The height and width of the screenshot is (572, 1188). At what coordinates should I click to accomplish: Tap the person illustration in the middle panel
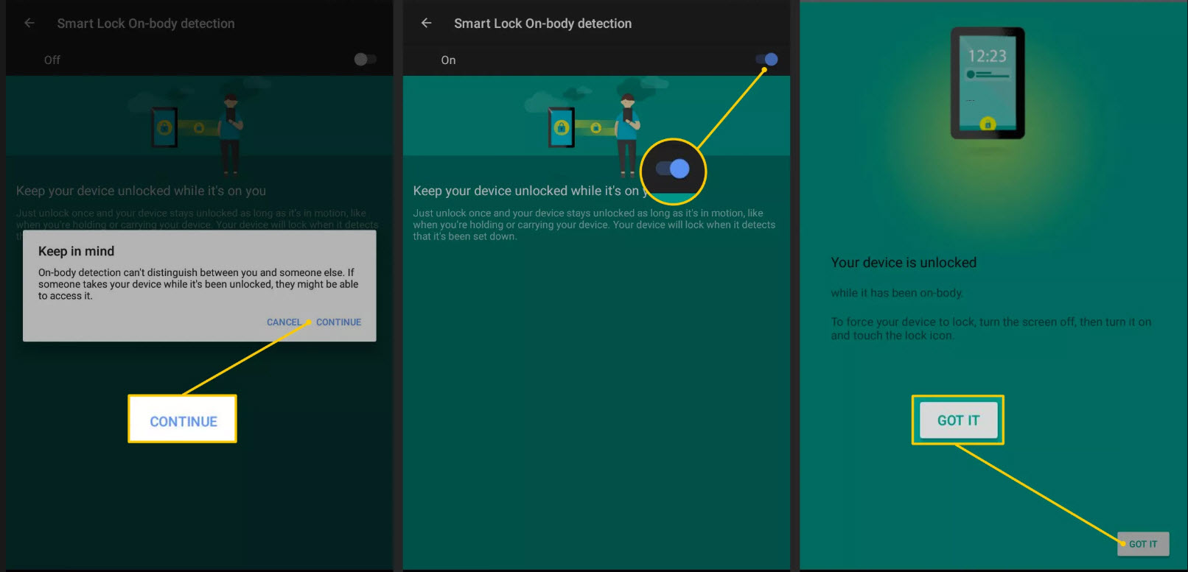click(x=627, y=135)
